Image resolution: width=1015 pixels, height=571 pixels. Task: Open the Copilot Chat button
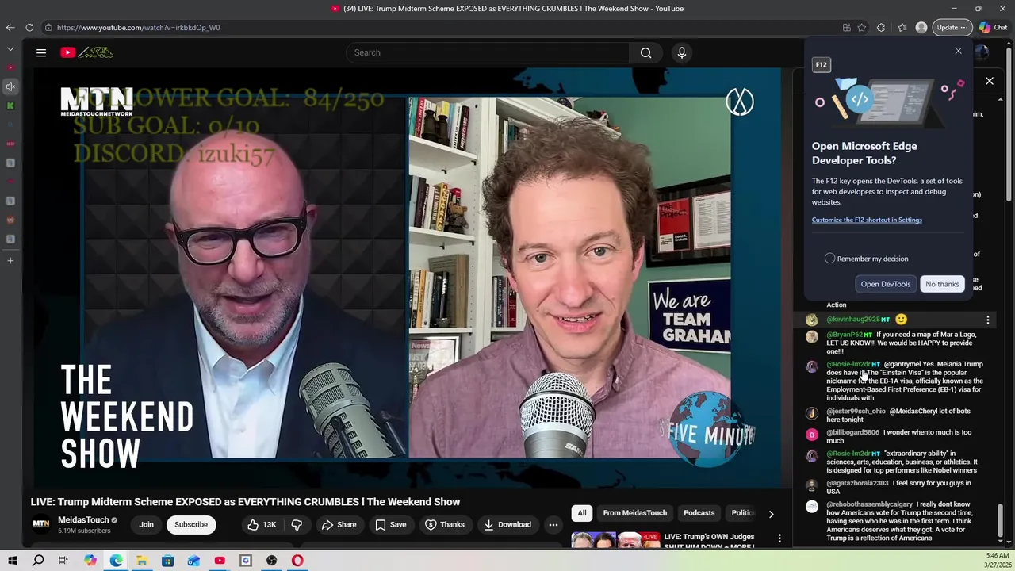click(x=994, y=27)
